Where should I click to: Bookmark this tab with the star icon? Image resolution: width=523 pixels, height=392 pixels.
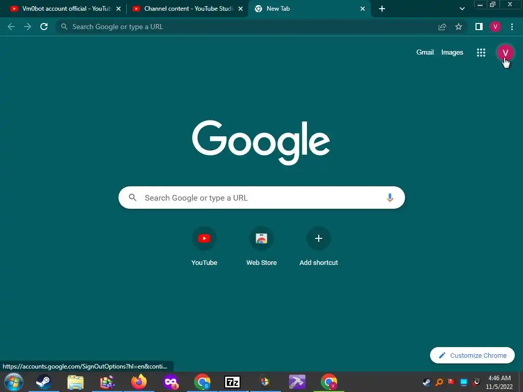pos(459,27)
